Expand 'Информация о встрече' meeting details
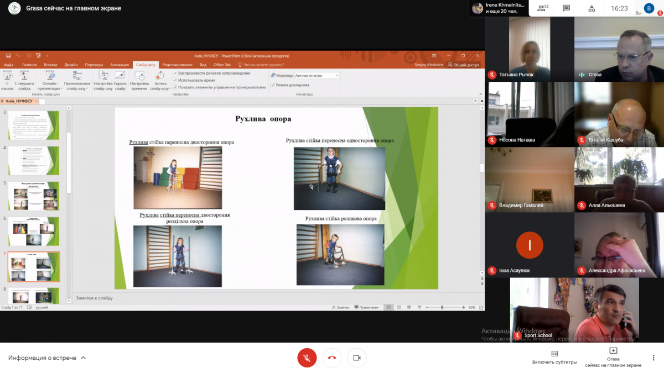 (47, 358)
